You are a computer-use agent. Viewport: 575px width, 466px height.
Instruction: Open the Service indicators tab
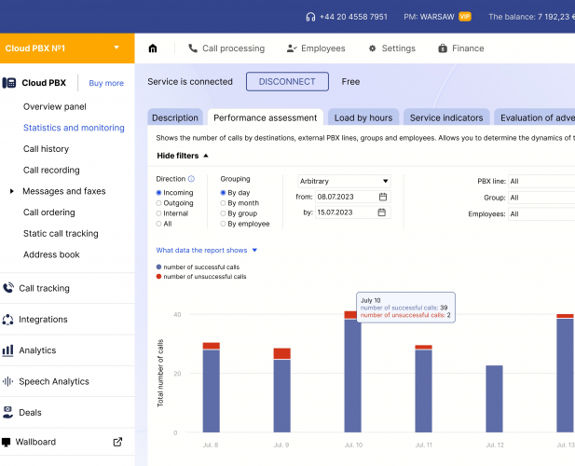click(446, 117)
